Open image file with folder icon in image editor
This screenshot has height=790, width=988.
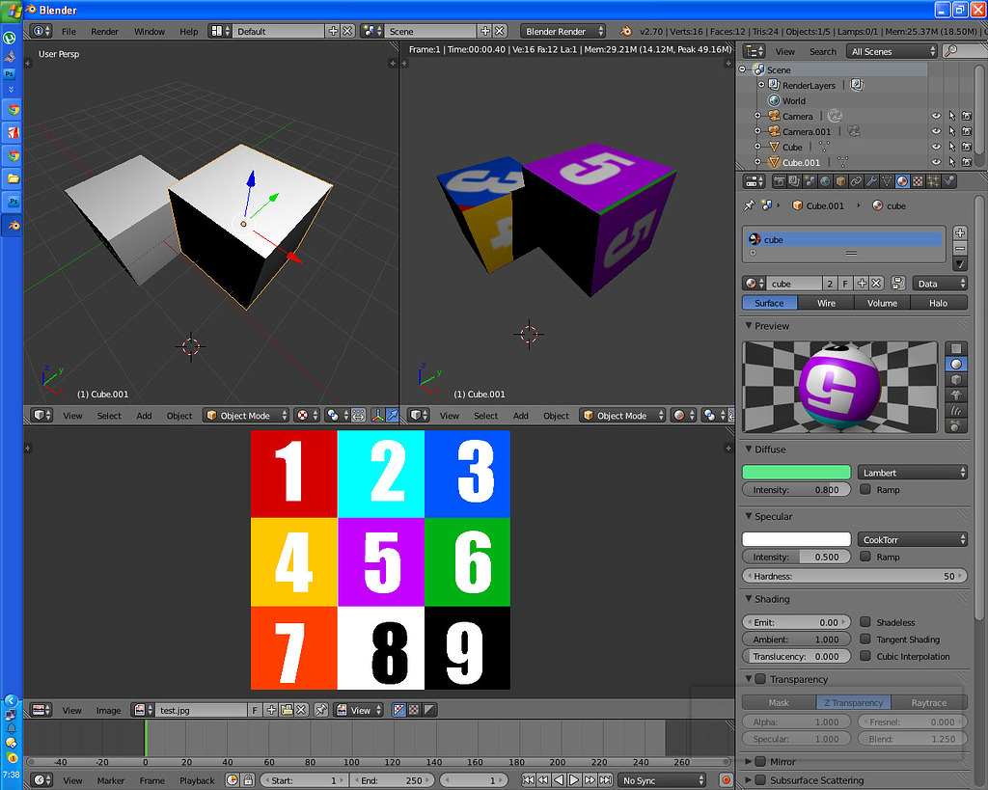(287, 710)
